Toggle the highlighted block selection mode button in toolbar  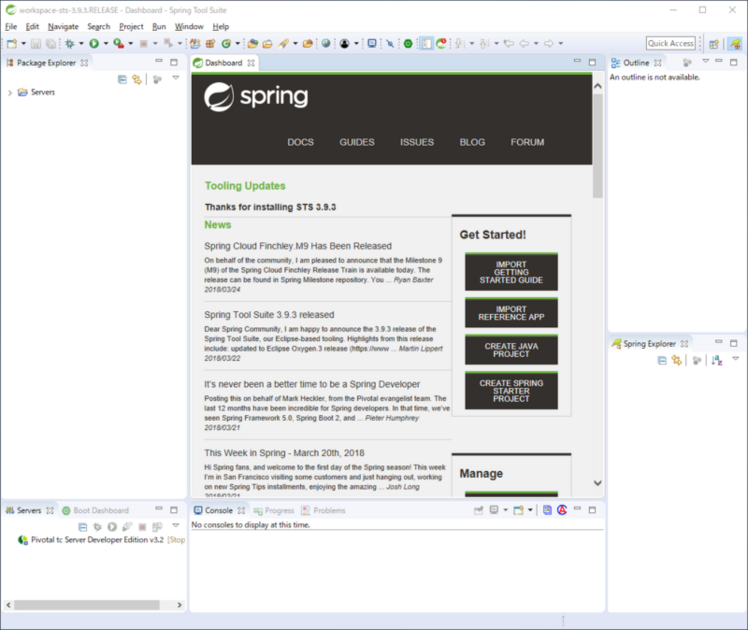pyautogui.click(x=426, y=43)
